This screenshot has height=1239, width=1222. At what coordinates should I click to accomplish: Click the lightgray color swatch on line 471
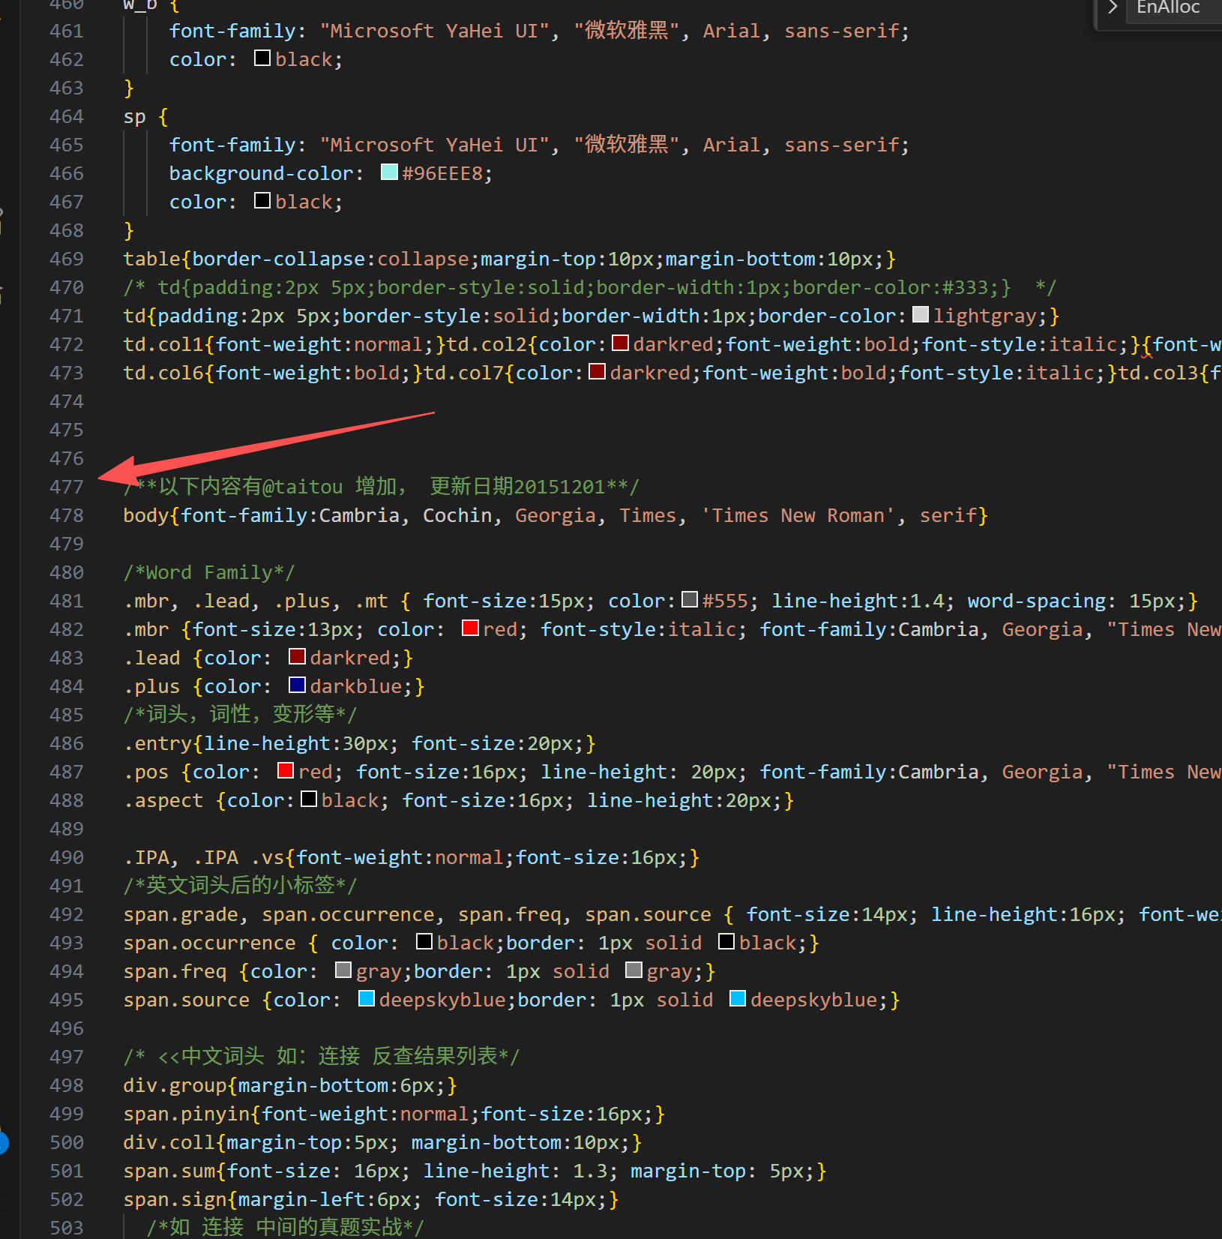coord(920,315)
